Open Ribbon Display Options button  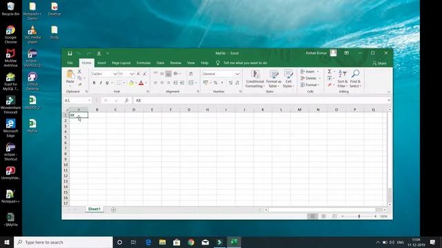pos(347,53)
